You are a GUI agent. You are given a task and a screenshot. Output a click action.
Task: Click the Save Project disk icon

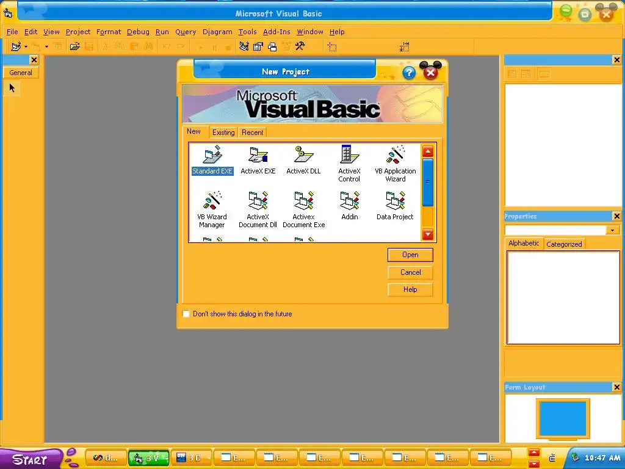[89, 46]
